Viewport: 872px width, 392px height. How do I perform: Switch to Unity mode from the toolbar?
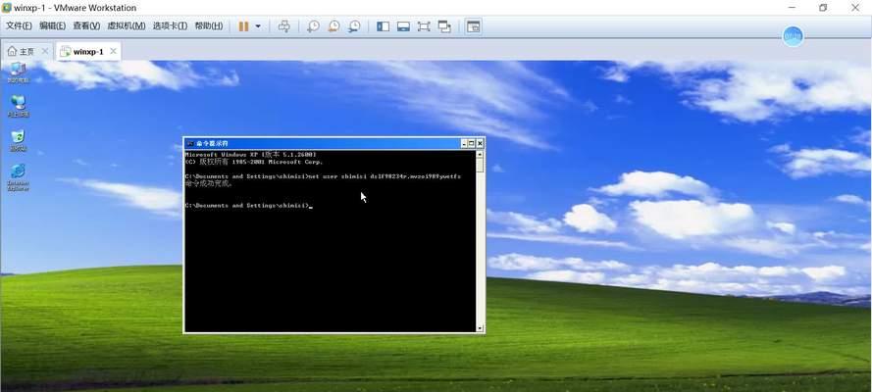[444, 26]
